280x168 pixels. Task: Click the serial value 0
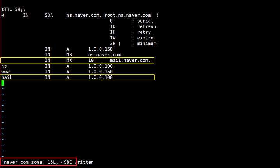[111, 21]
